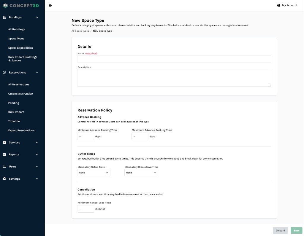
Task: Grab the Description textarea resize handle
Action: [x=270, y=85]
